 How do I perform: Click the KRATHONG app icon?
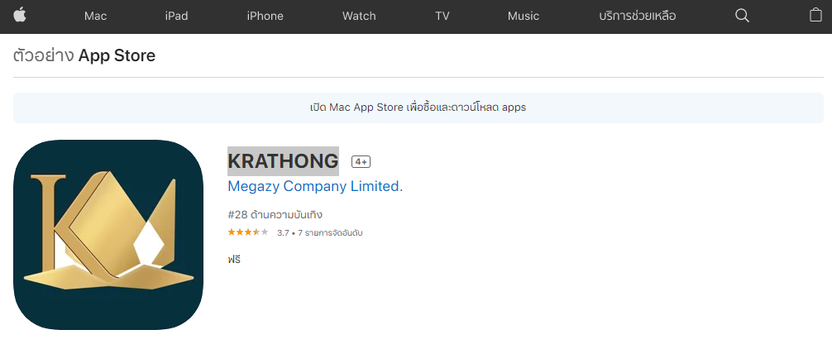[x=108, y=235]
